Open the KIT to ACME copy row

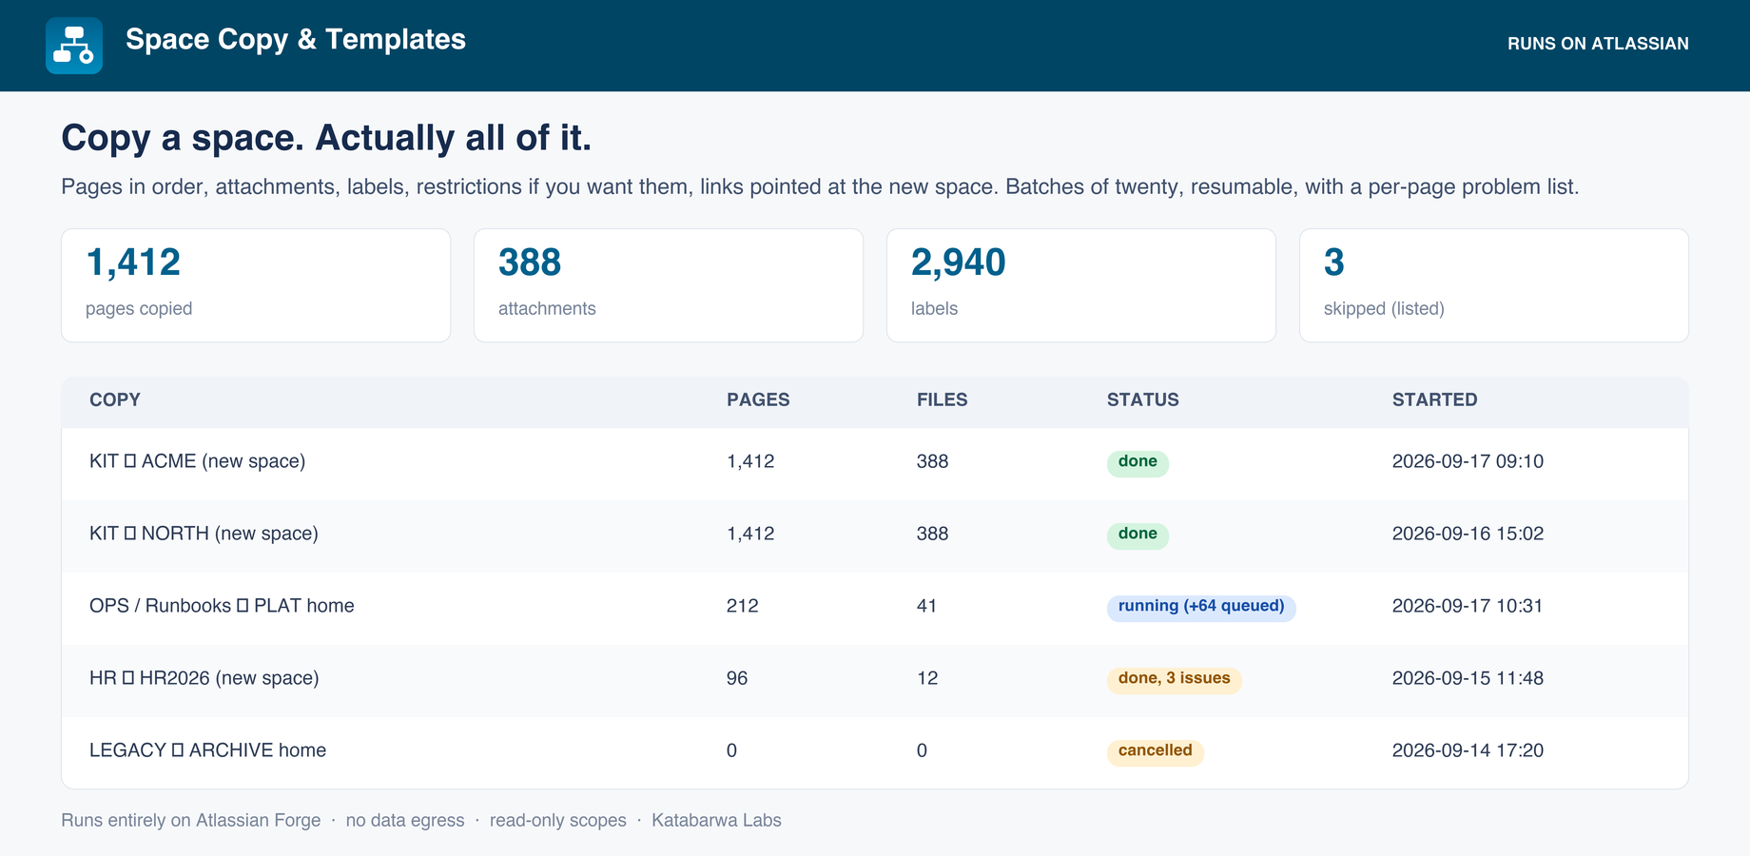point(875,463)
